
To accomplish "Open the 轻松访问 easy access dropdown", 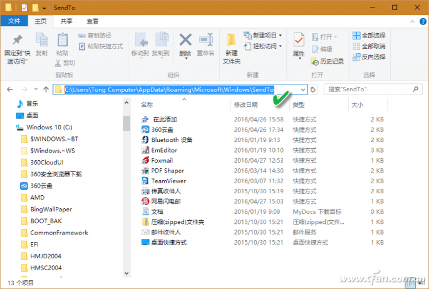I will click(x=262, y=46).
